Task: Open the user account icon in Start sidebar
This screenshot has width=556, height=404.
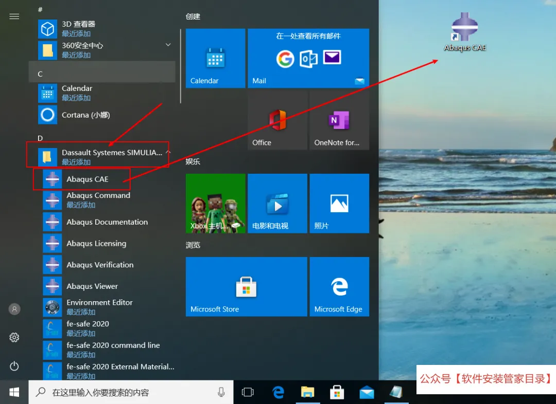Action: tap(14, 309)
